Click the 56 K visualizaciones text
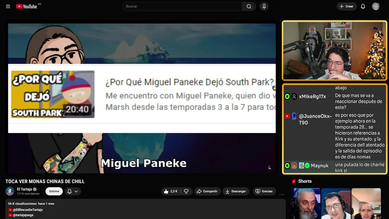The height and width of the screenshot is (219, 389). 22,203
